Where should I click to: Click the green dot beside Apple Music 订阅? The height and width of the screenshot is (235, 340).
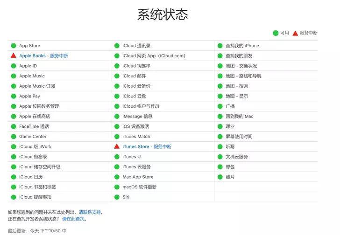coord(14,86)
